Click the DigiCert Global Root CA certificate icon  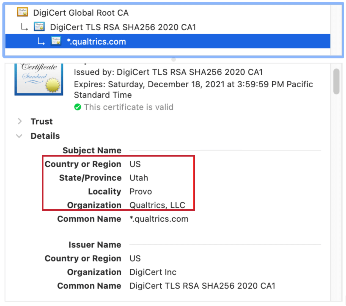(x=22, y=12)
